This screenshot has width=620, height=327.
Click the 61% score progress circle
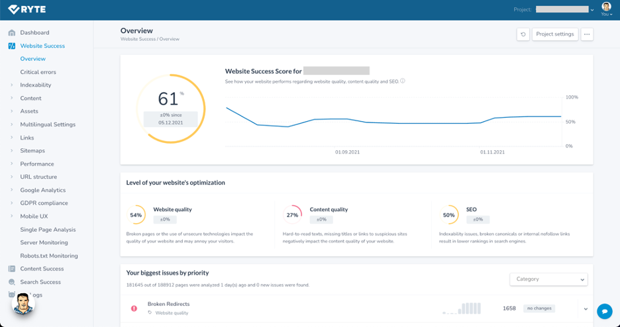pyautogui.click(x=171, y=109)
